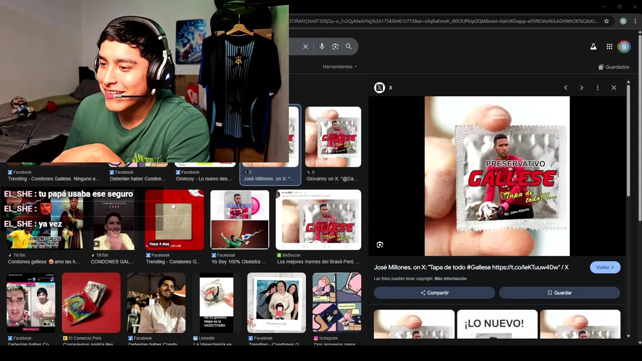642x361 pixels.
Task: Open Chrome three-dot menu
Action: 635,21
